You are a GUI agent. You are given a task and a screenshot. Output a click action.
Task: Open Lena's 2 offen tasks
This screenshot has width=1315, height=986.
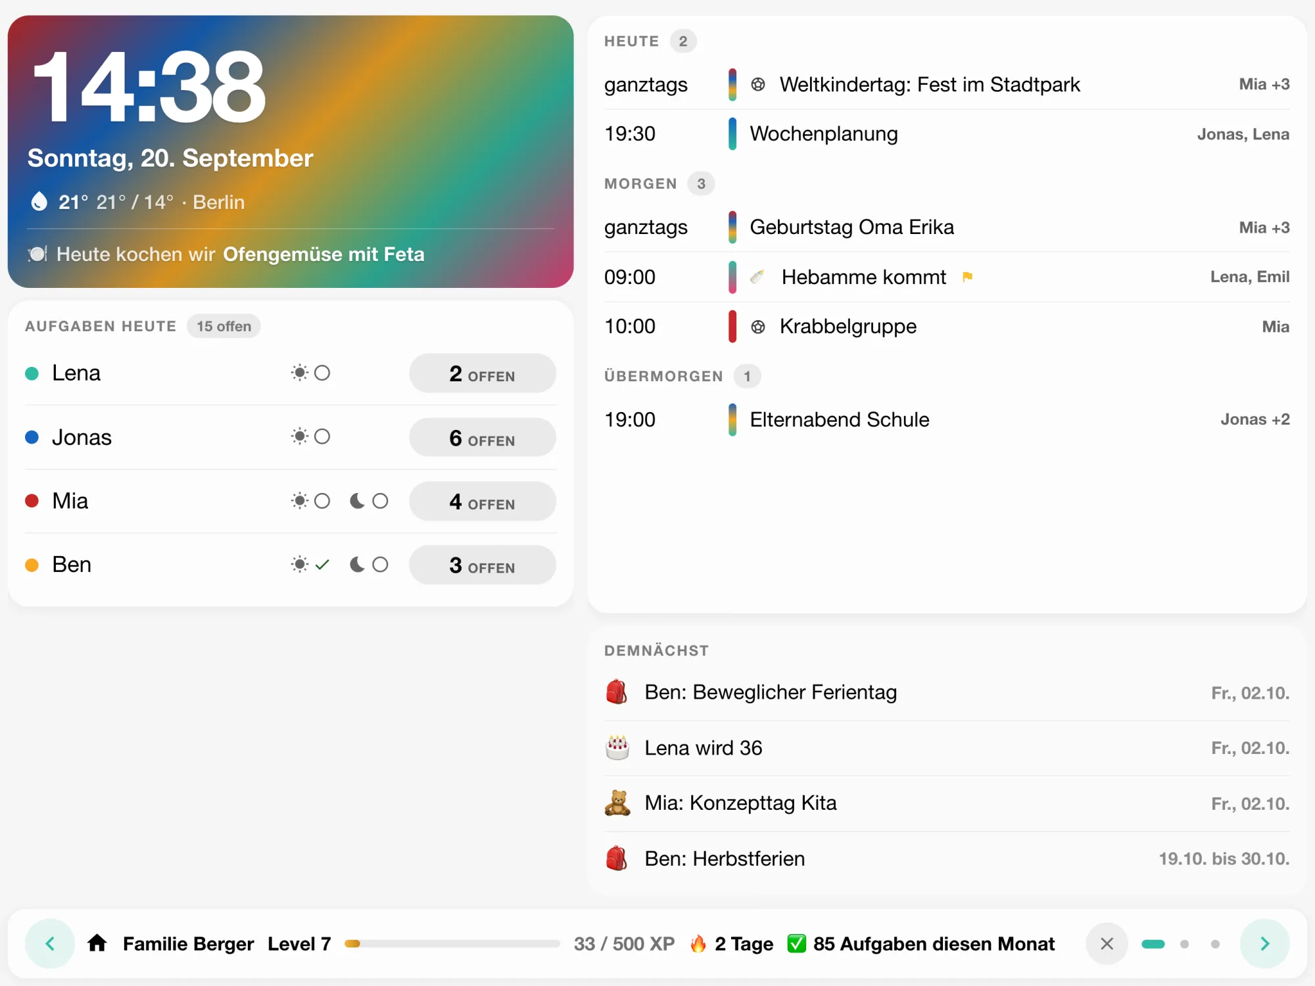click(x=483, y=373)
